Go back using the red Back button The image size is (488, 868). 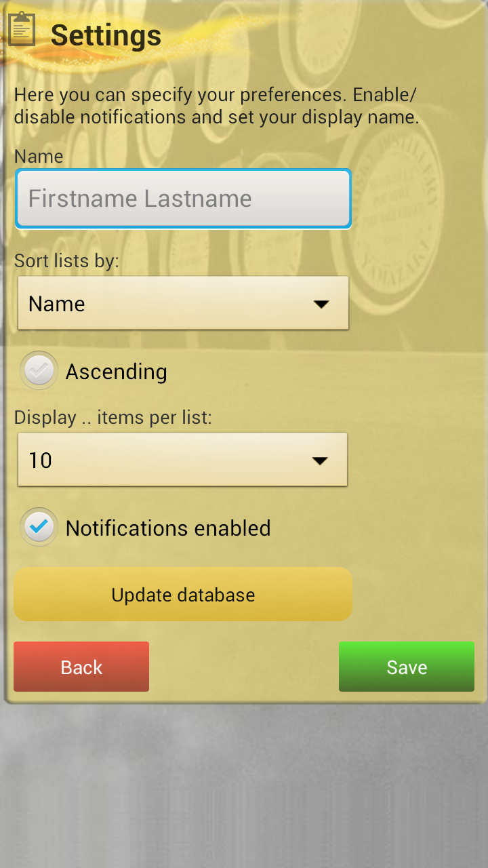pyautogui.click(x=81, y=667)
